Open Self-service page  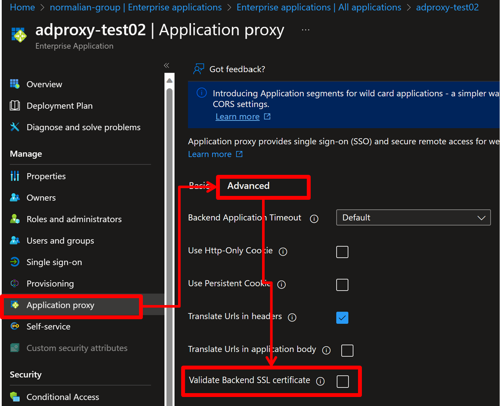[x=49, y=327]
